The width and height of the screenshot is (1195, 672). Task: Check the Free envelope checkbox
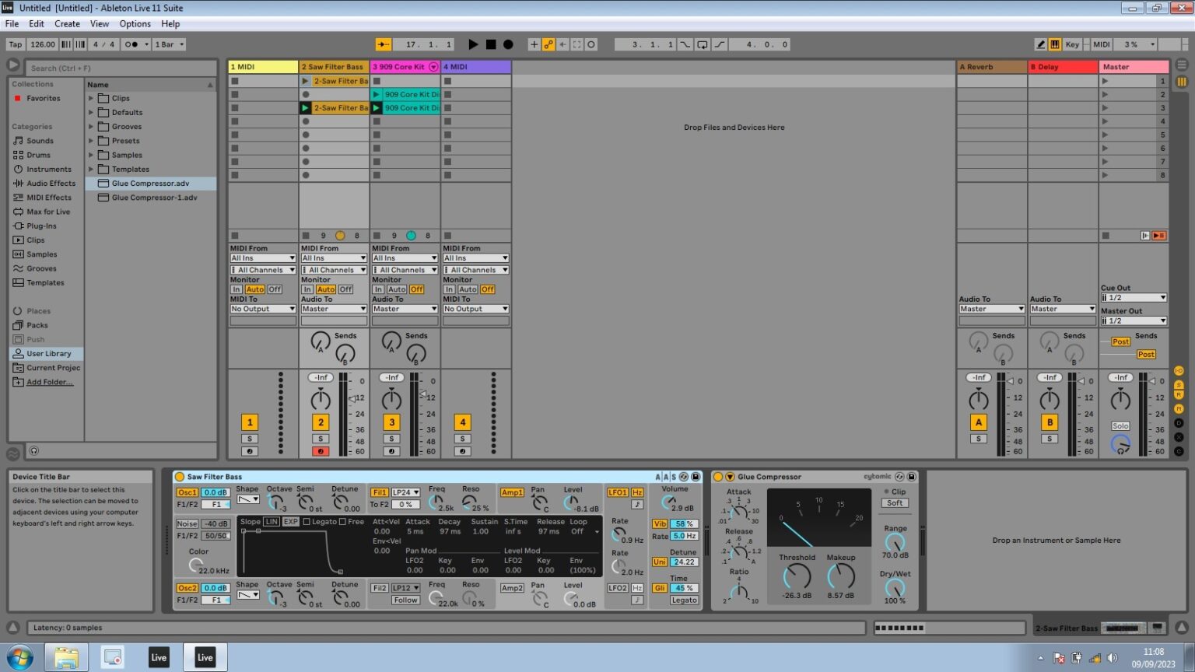point(342,521)
